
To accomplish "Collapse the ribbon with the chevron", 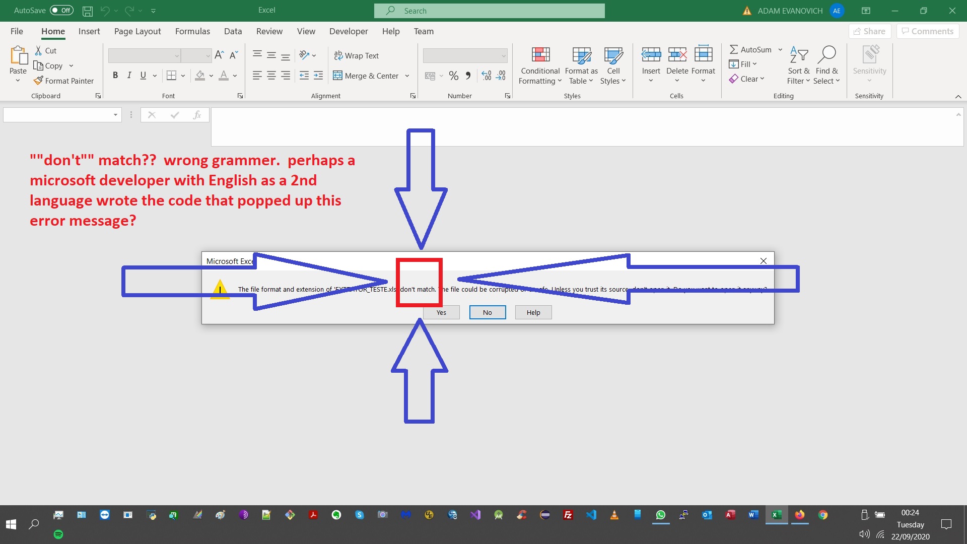I will coord(958,96).
